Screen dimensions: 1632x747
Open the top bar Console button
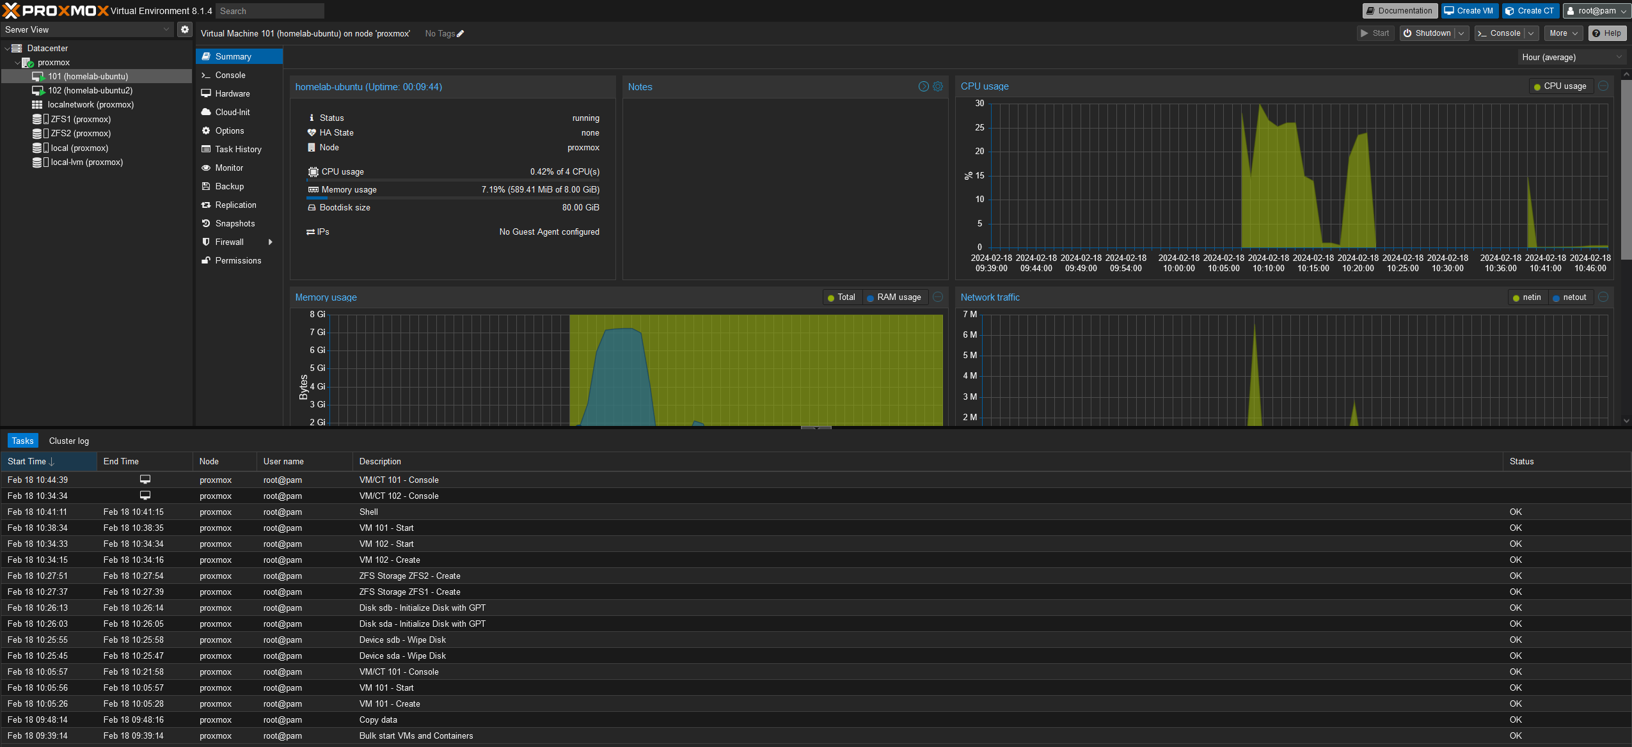tap(1499, 33)
